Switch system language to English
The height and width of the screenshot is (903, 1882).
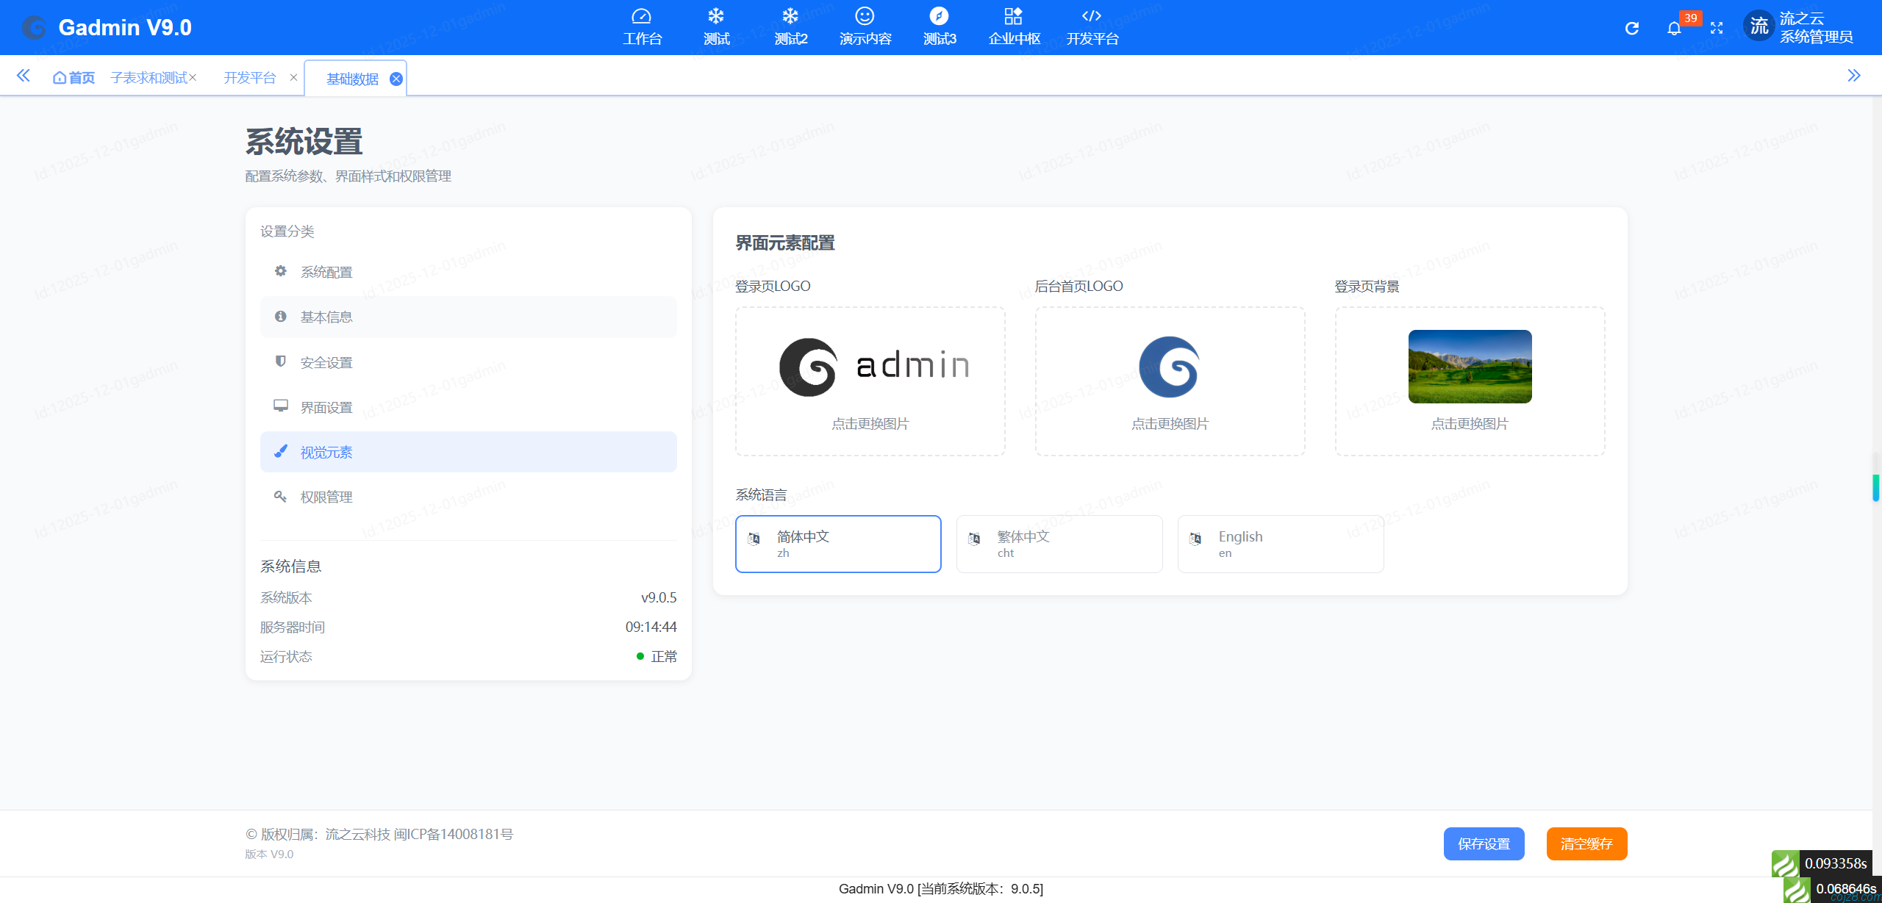tap(1280, 544)
